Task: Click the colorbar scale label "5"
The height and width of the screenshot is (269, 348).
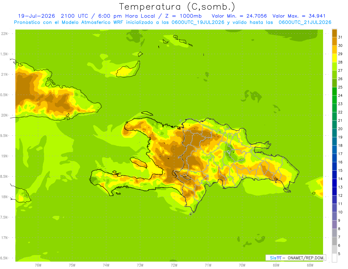Action: pos(339,254)
